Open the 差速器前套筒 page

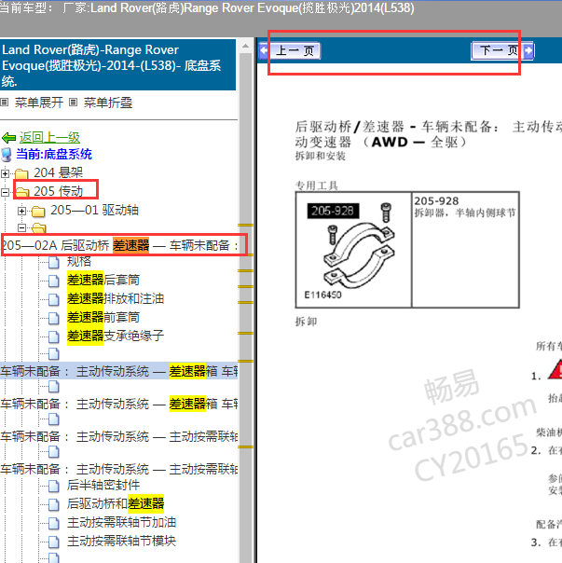click(103, 317)
